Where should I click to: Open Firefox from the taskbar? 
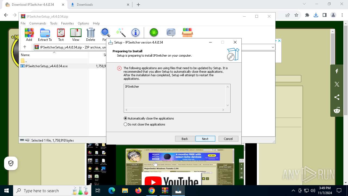(x=138, y=191)
